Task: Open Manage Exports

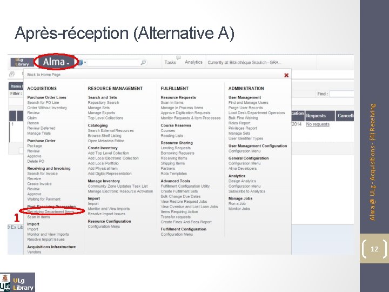Action: 102,113
